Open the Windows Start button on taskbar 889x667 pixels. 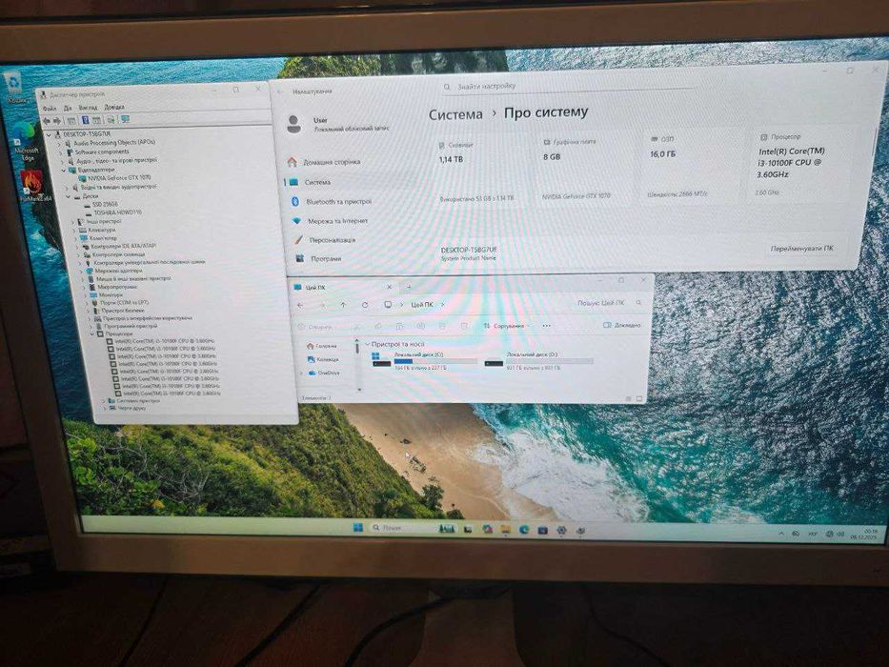click(x=358, y=528)
